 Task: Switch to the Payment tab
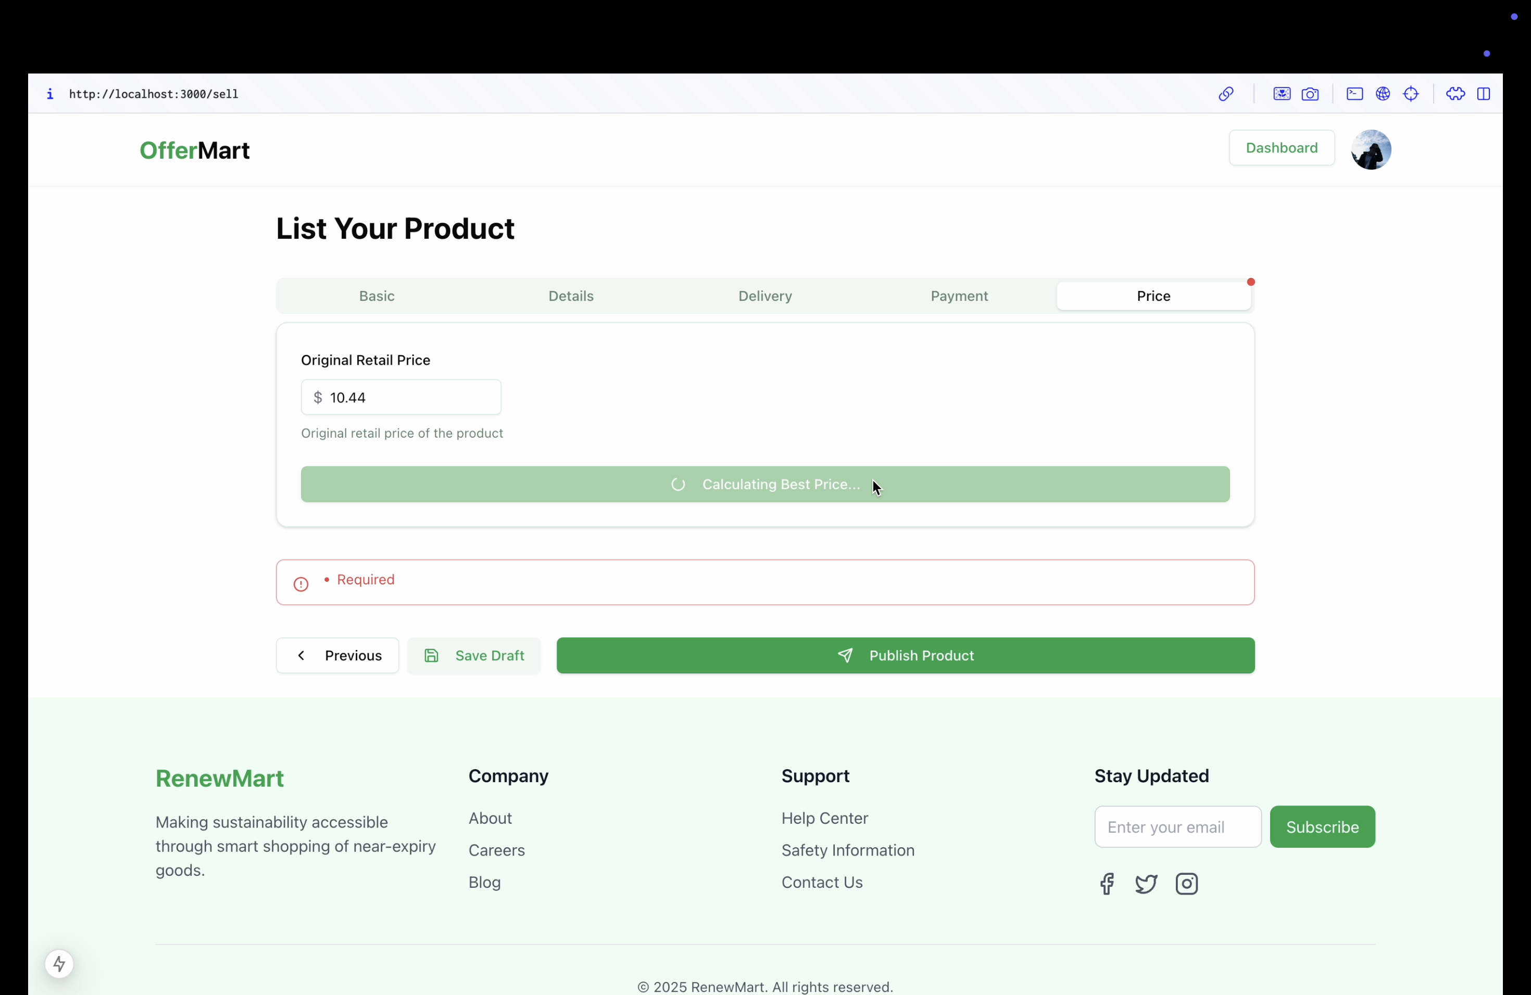[959, 296]
